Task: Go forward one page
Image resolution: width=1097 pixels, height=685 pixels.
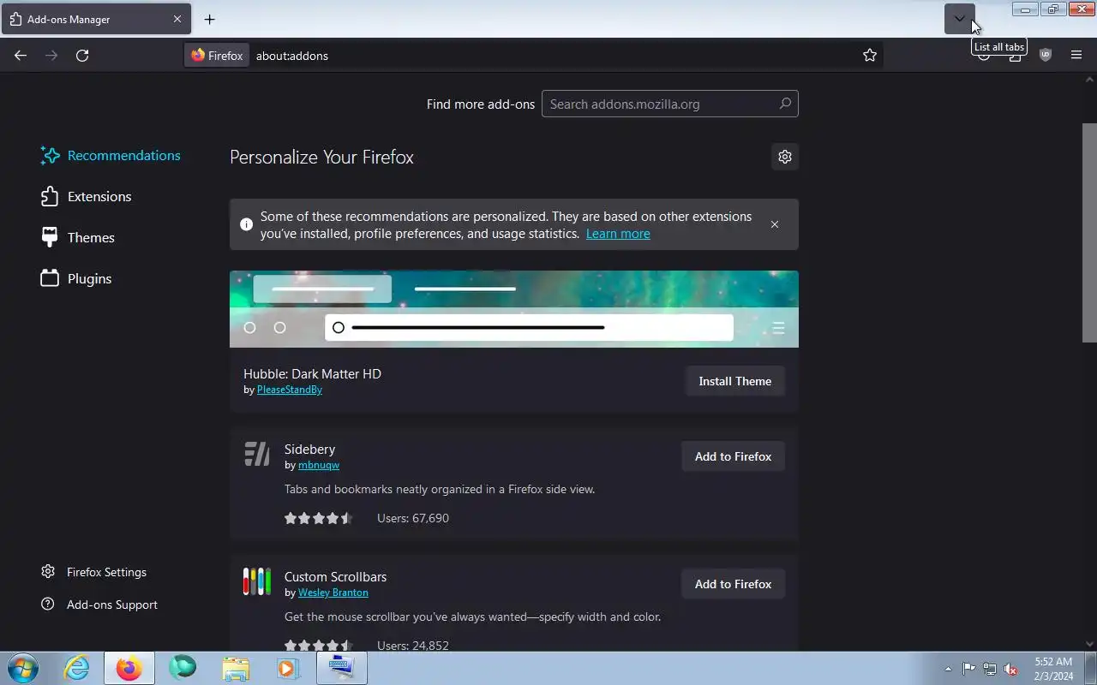Action: [51, 56]
